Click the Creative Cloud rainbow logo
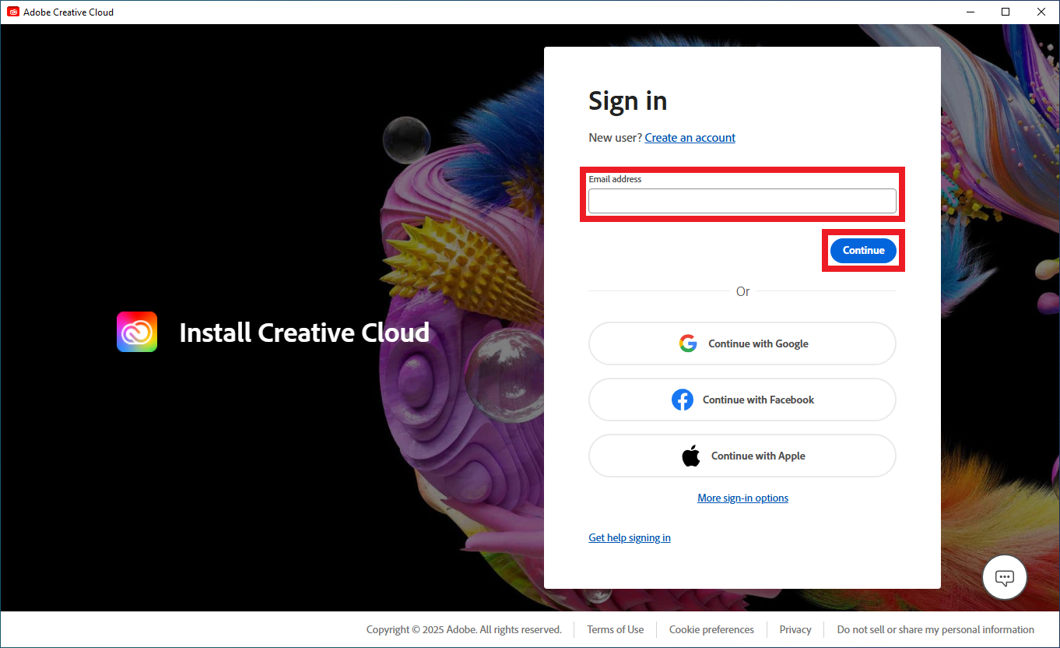 point(137,332)
